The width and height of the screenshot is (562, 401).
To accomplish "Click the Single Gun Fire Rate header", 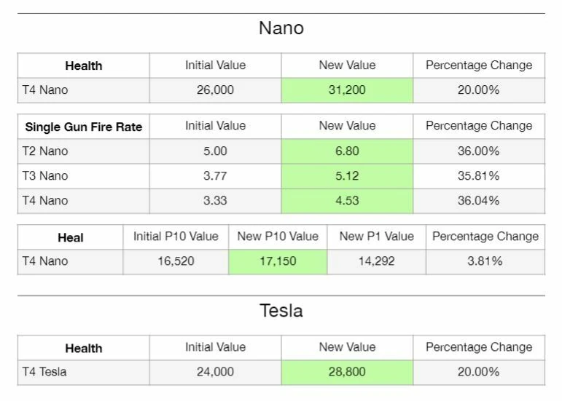I will click(x=84, y=127).
